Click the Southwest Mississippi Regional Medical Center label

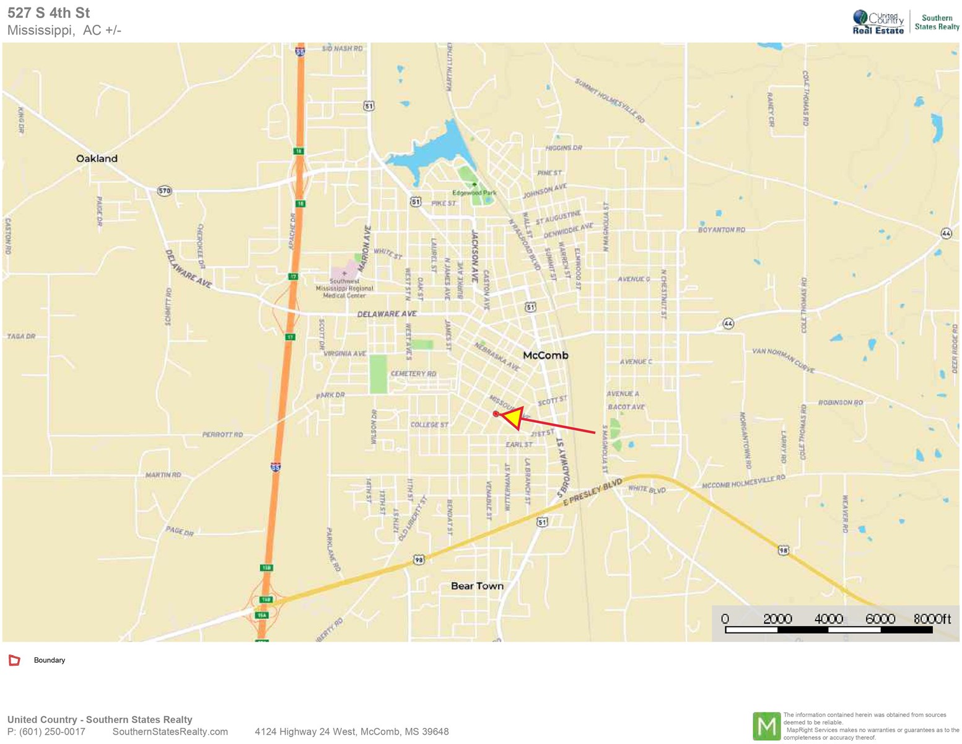[x=344, y=288]
